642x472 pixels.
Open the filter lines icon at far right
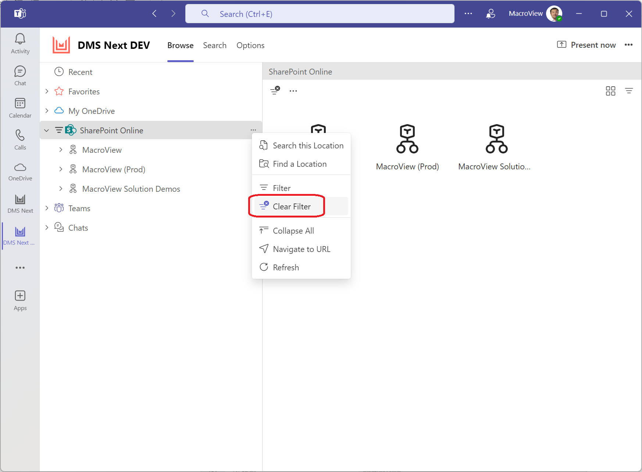coord(629,91)
